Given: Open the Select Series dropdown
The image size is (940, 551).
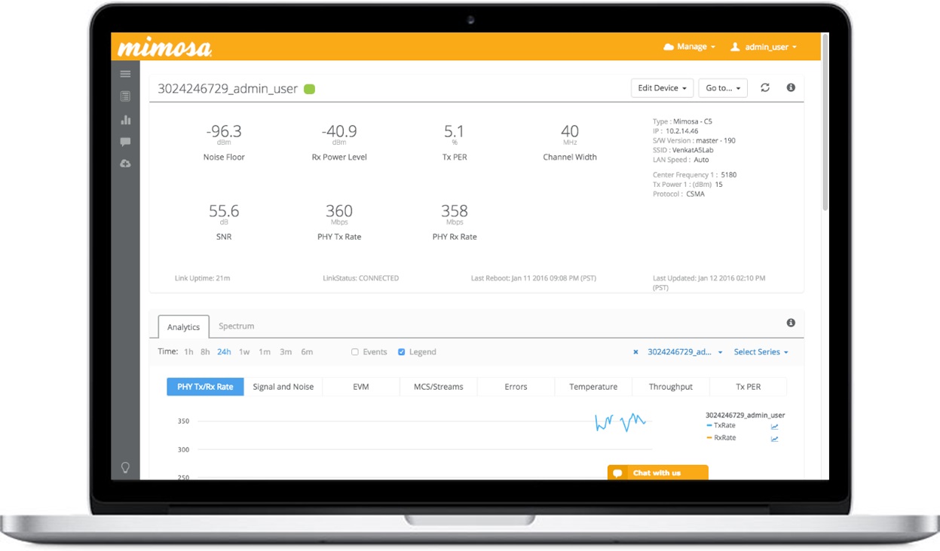Looking at the screenshot, I should click(761, 352).
